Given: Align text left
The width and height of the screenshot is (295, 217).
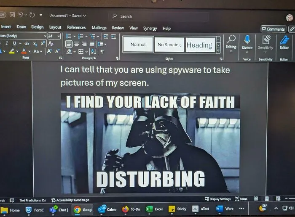Looking at the screenshot, I should pyautogui.click(x=69, y=44).
